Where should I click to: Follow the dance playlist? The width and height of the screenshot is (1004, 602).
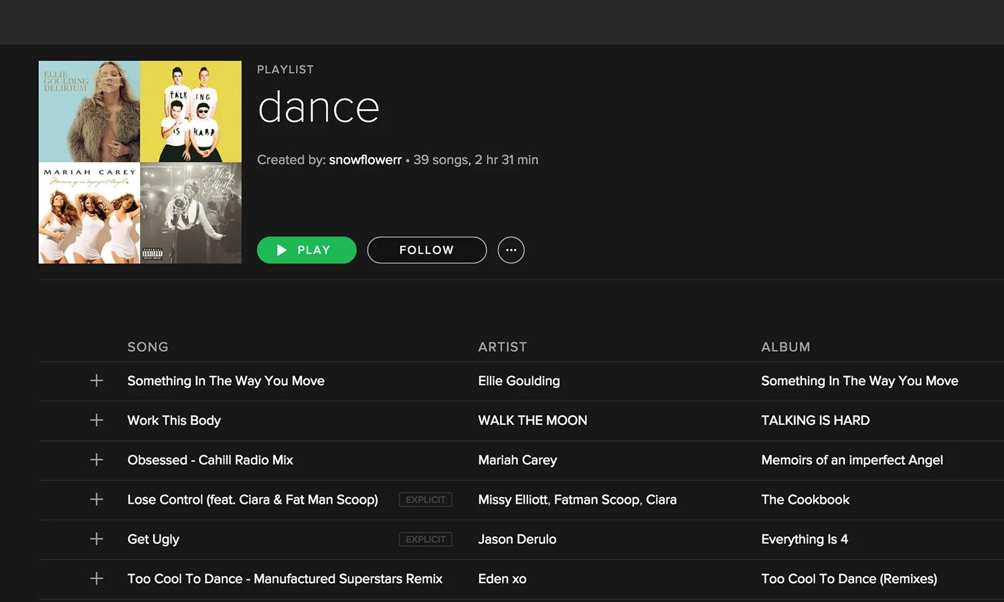[426, 250]
